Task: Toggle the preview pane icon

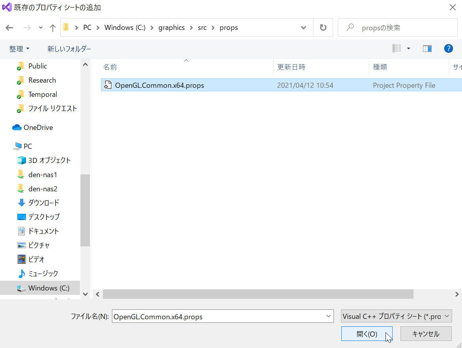Action: pyautogui.click(x=427, y=48)
